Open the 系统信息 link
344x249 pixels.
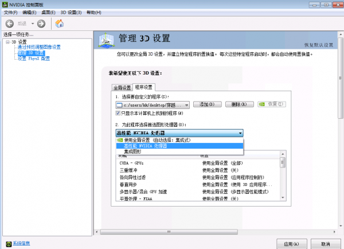click(21, 243)
